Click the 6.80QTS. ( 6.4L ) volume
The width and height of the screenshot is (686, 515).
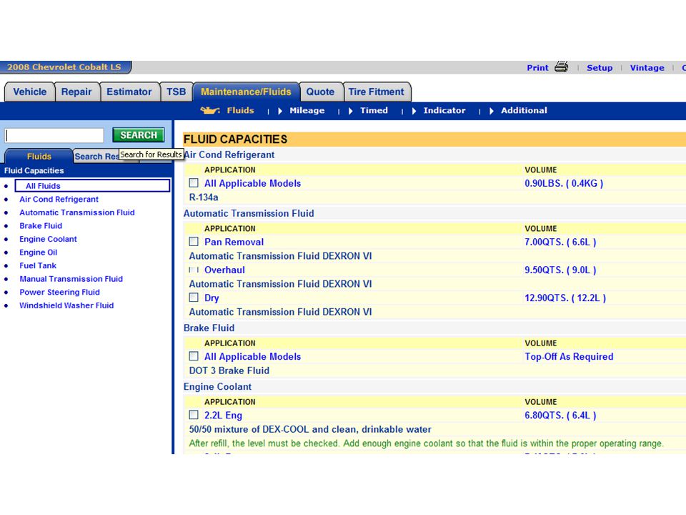click(560, 415)
